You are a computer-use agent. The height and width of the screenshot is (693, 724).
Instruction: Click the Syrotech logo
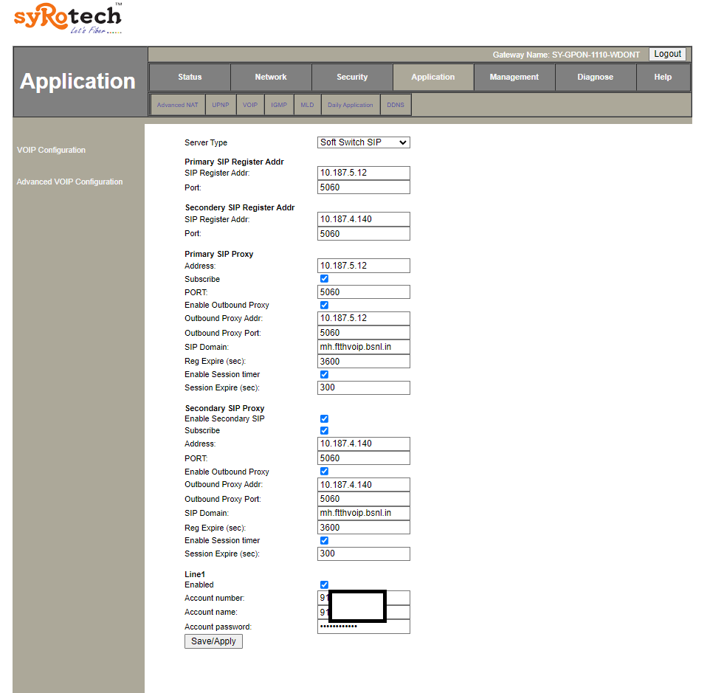click(67, 19)
